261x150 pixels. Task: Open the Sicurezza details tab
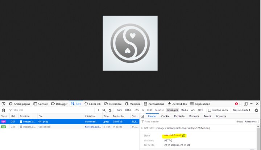(221, 116)
